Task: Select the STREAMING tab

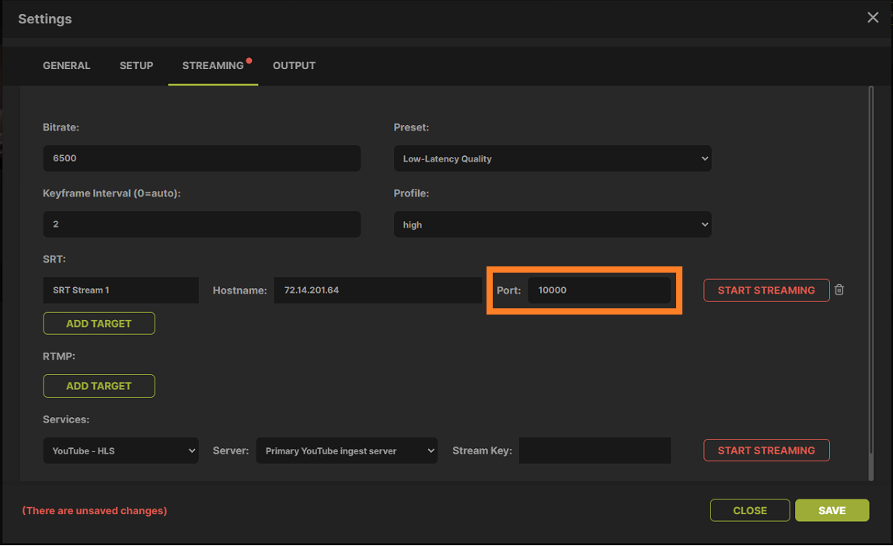Action: (x=213, y=65)
